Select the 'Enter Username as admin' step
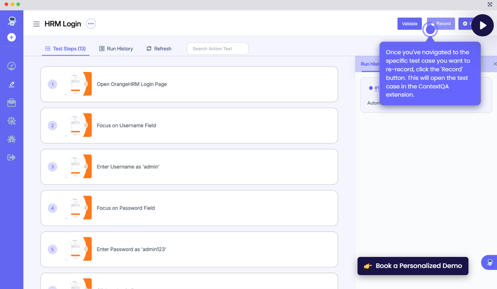This screenshot has width=497, height=289. [189, 167]
